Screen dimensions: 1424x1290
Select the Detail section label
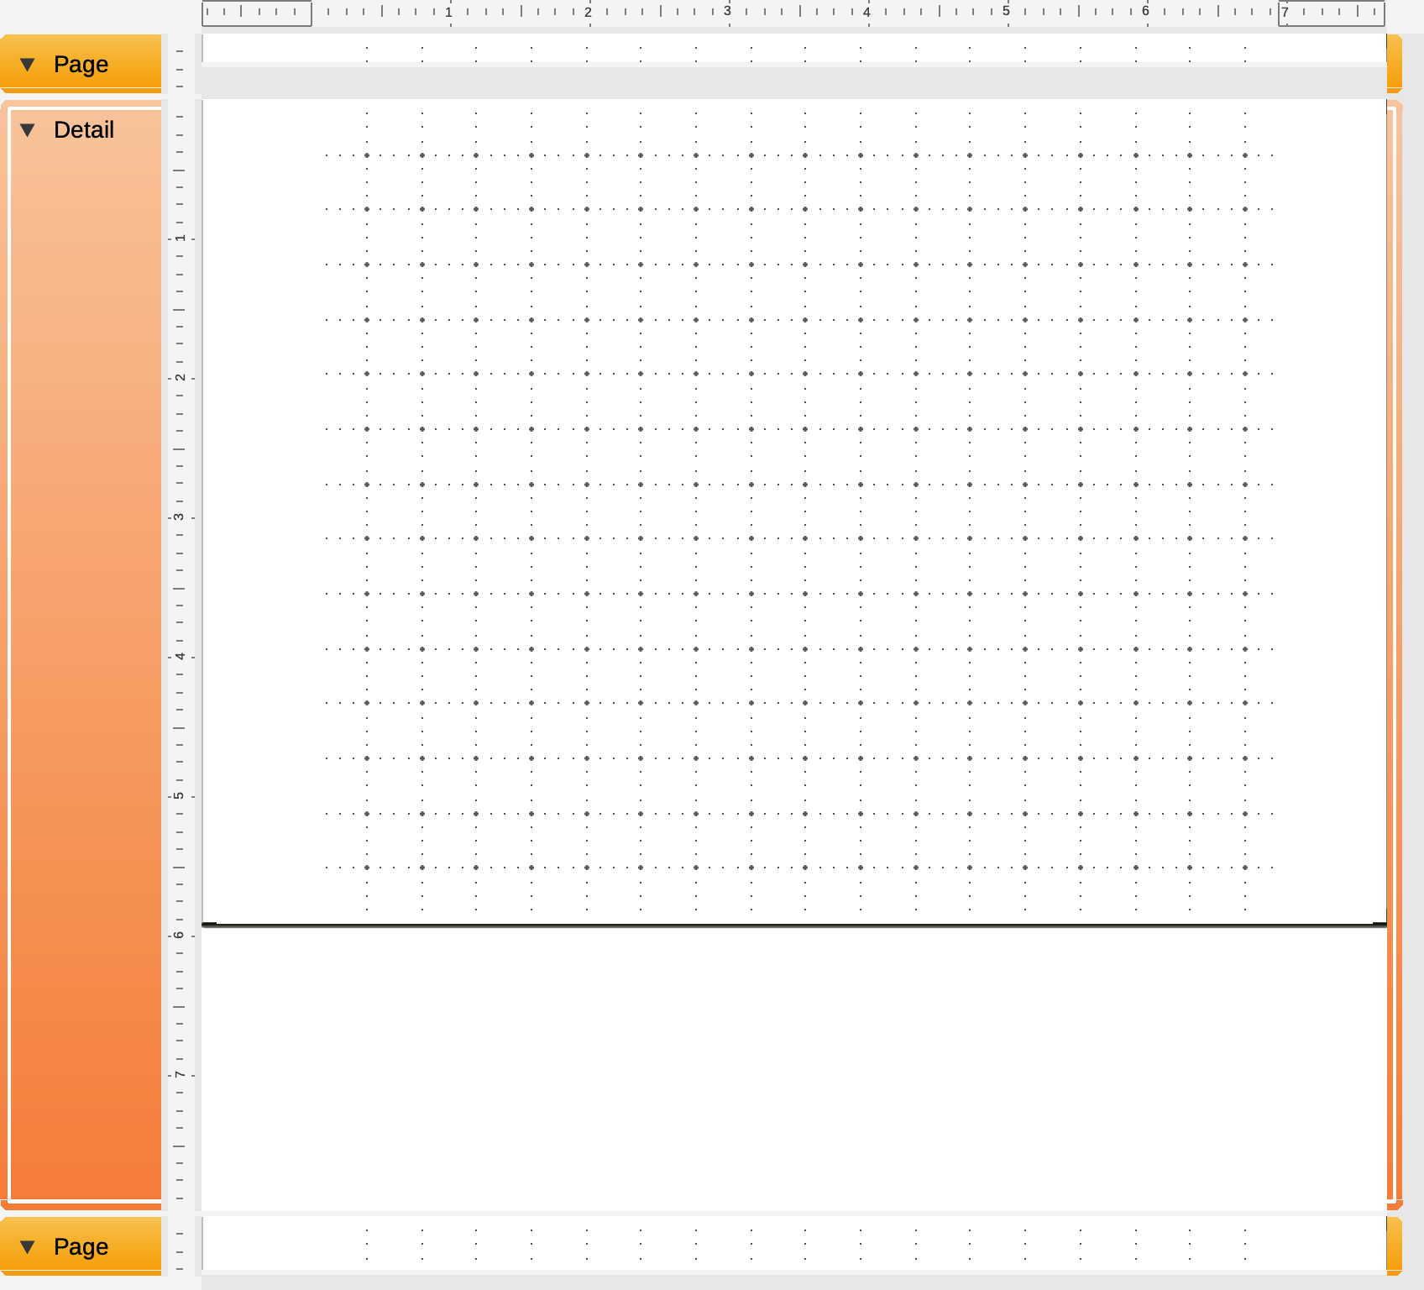point(84,130)
